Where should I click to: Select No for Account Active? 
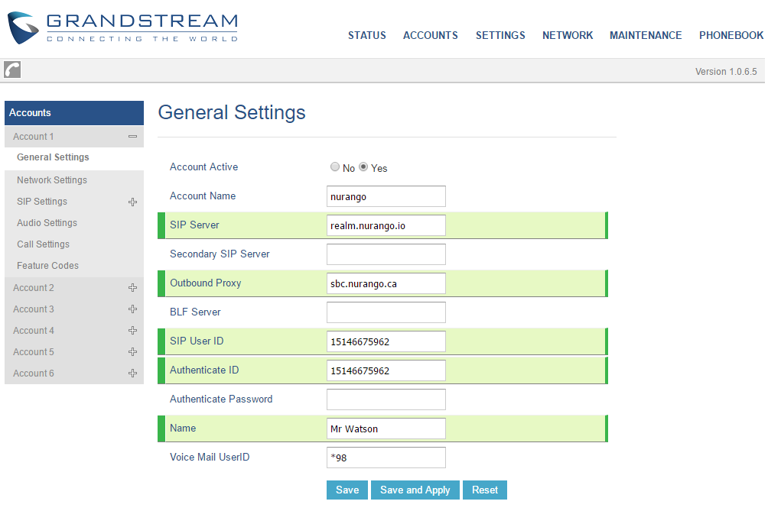(x=334, y=167)
